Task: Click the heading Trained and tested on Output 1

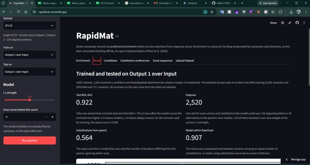Action: [126, 74]
